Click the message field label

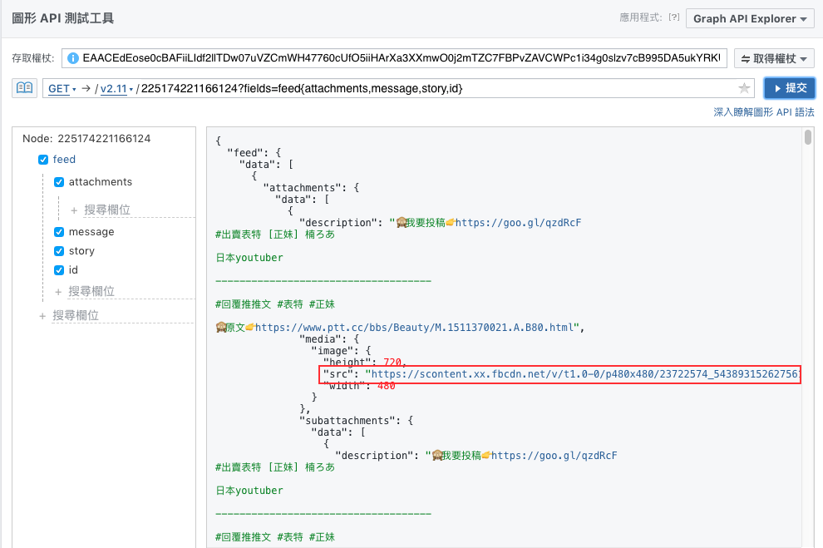tap(91, 232)
